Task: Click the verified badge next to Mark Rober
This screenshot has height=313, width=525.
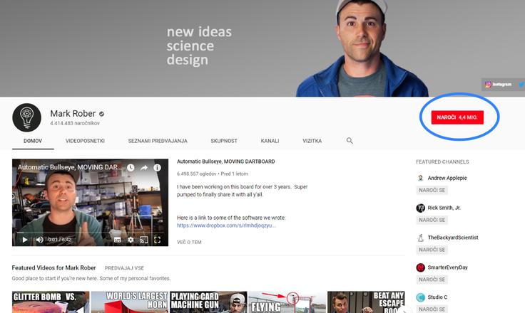Action: (x=102, y=114)
